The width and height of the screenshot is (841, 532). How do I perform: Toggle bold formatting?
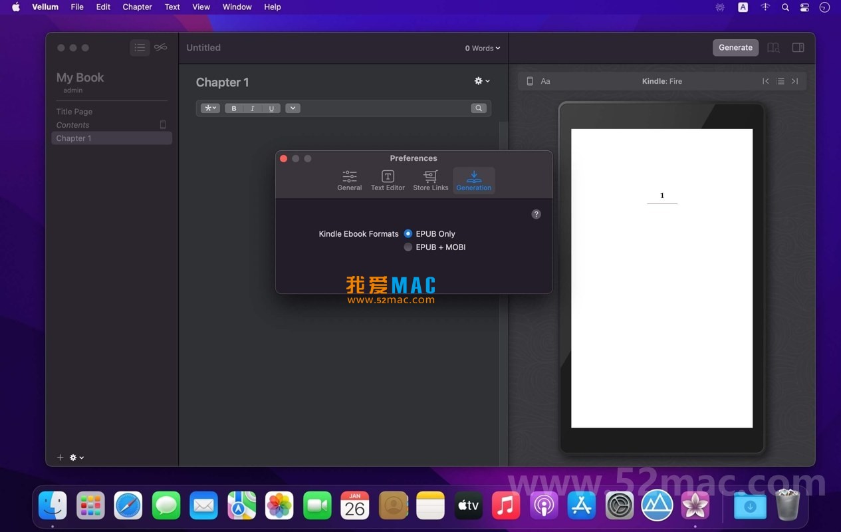coord(234,108)
